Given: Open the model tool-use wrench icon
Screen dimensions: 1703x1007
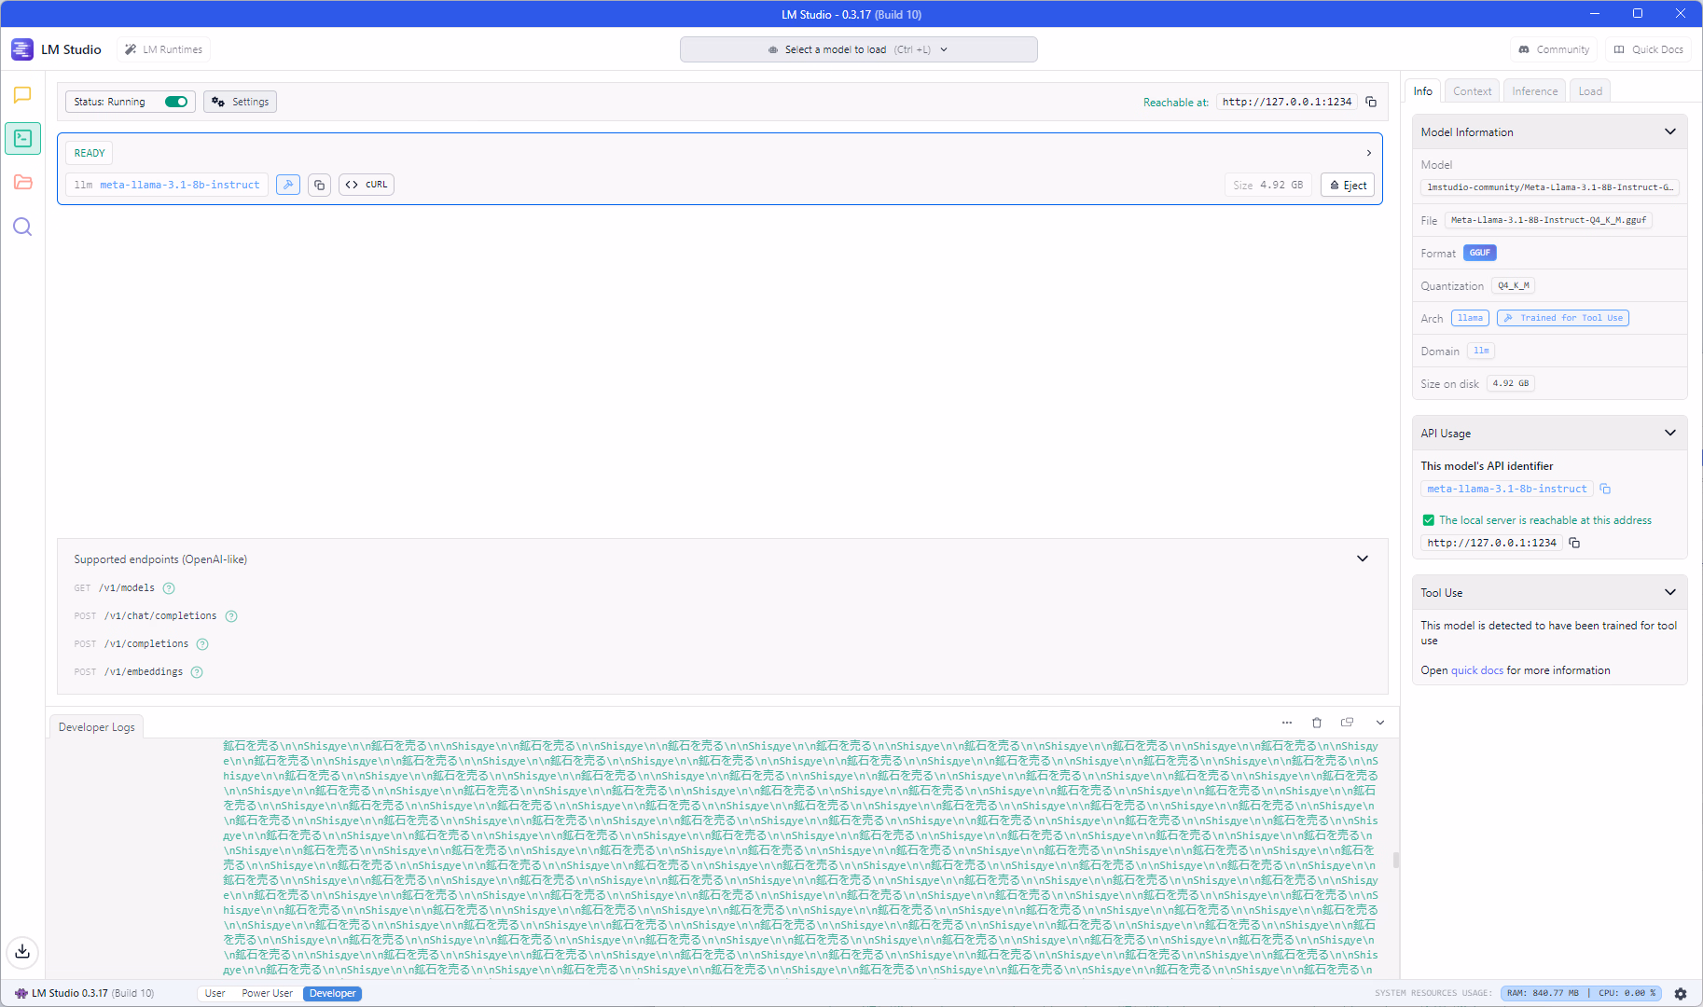Looking at the screenshot, I should click(x=288, y=185).
